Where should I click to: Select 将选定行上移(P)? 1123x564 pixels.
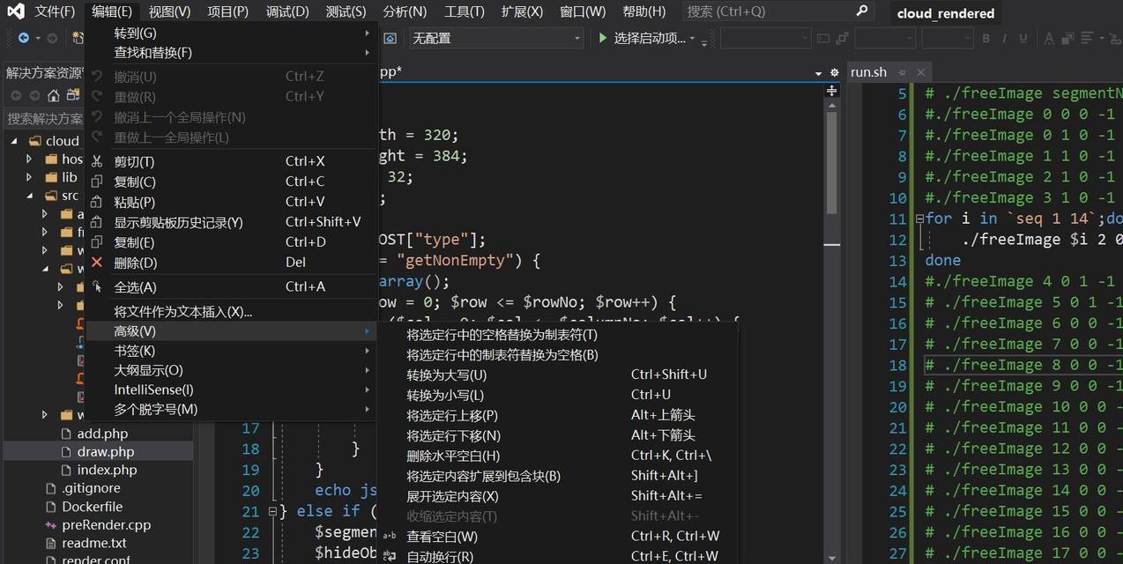[x=557, y=415]
